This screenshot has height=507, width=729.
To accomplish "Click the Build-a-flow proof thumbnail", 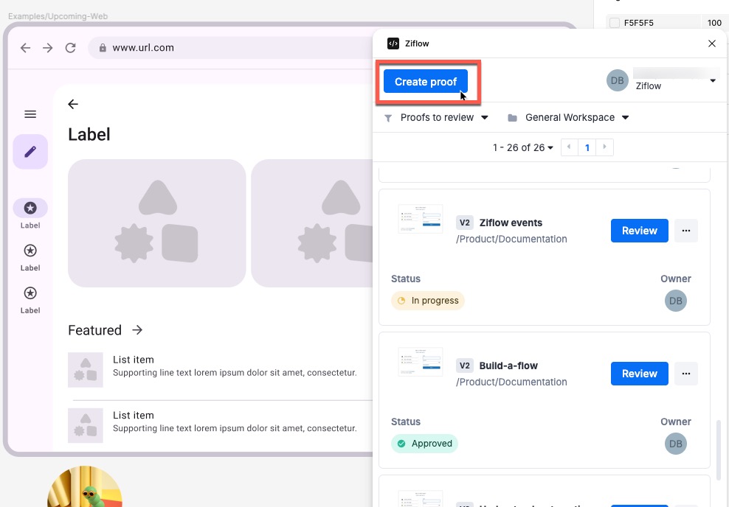I will pyautogui.click(x=420, y=362).
